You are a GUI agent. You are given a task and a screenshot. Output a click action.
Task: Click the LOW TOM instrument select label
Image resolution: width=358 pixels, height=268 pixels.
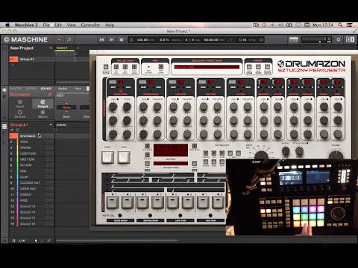pyautogui.click(x=180, y=220)
